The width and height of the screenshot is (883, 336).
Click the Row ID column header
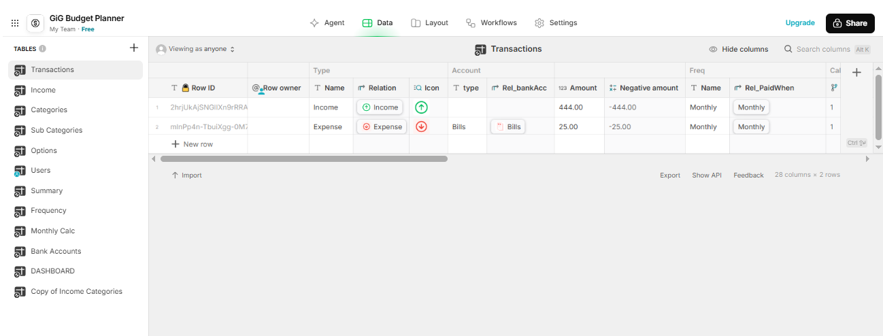click(198, 88)
